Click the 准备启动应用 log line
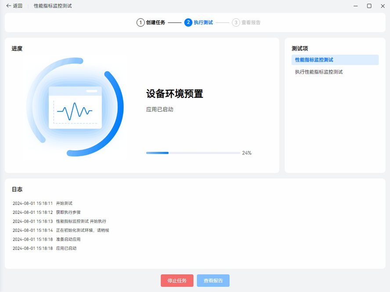The height and width of the screenshot is (292, 390). (x=68, y=239)
